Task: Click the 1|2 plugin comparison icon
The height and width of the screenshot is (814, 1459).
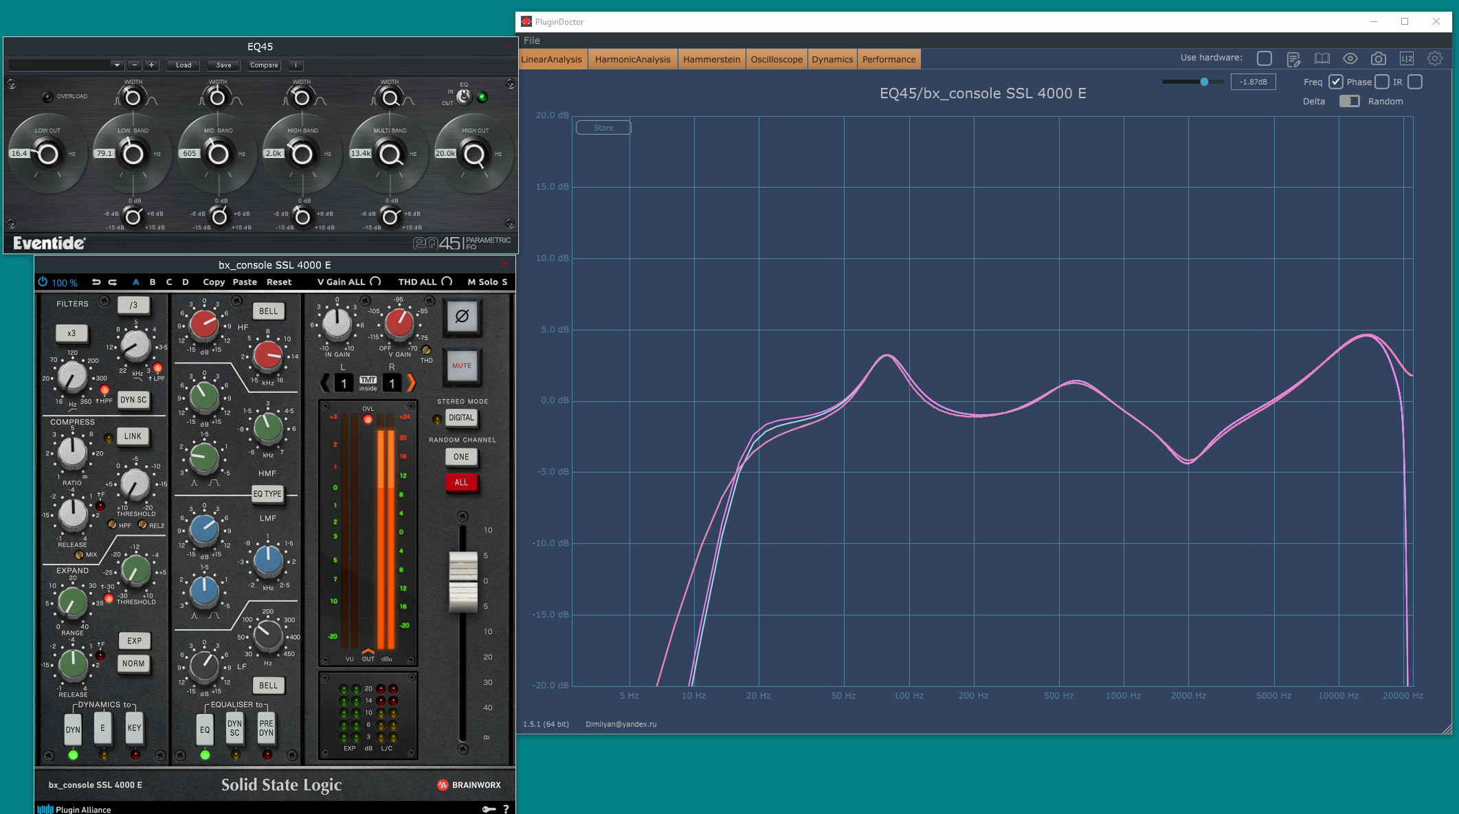Action: (1407, 59)
